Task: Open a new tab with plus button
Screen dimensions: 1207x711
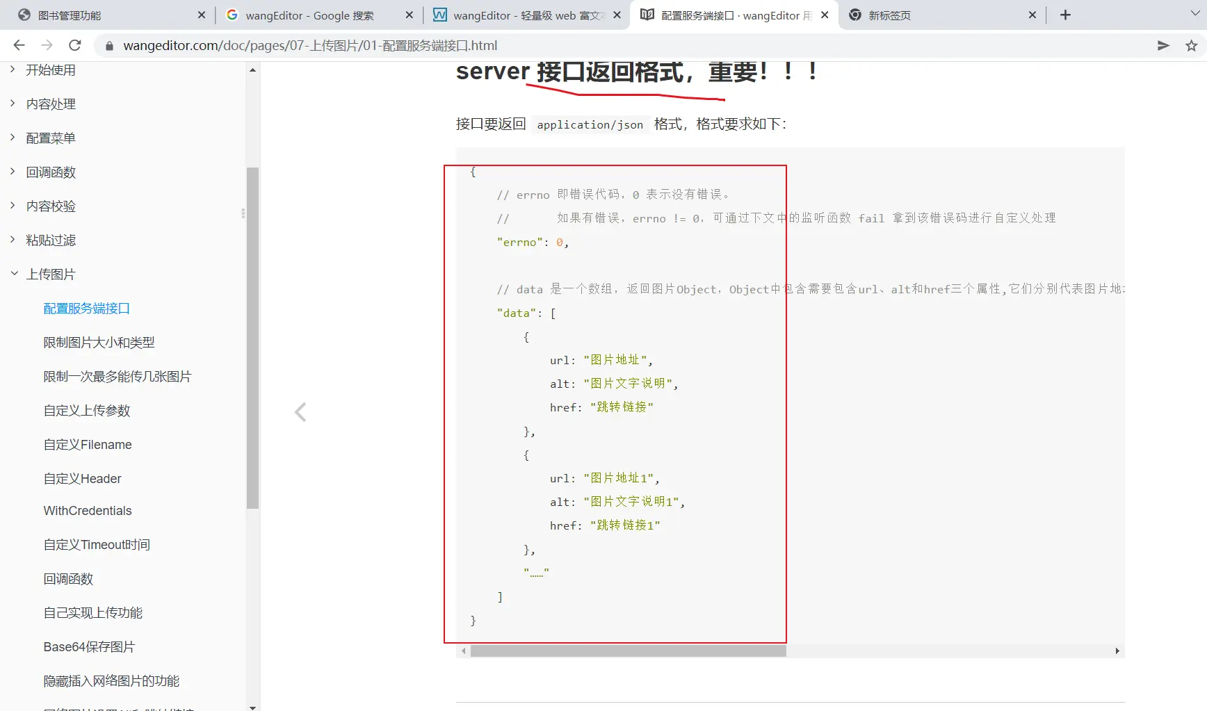Action: coord(1065,15)
